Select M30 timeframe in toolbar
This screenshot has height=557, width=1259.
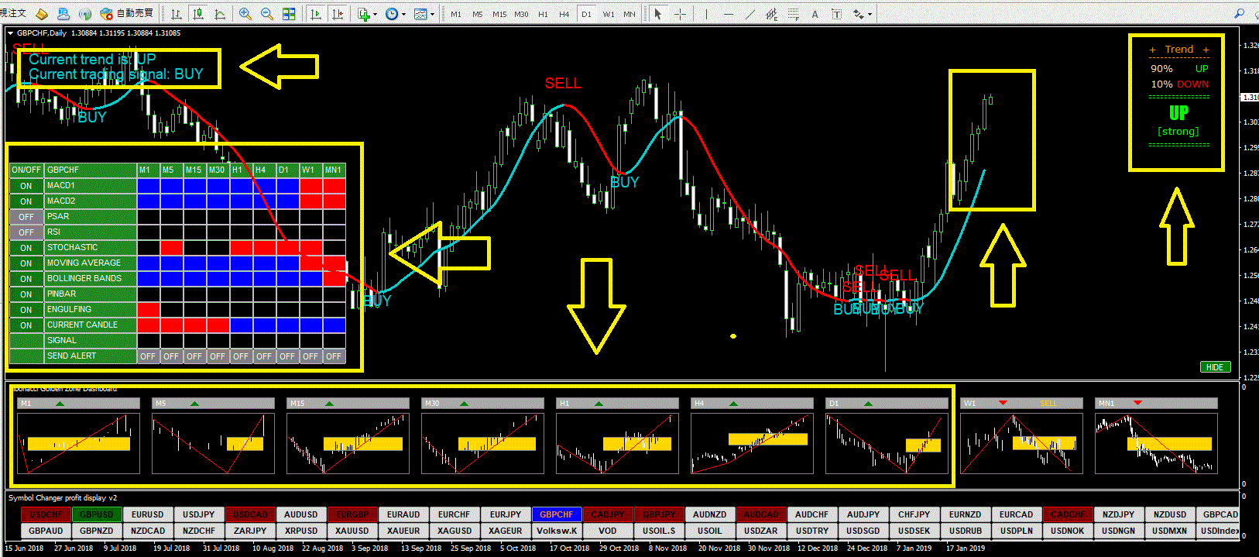click(521, 14)
